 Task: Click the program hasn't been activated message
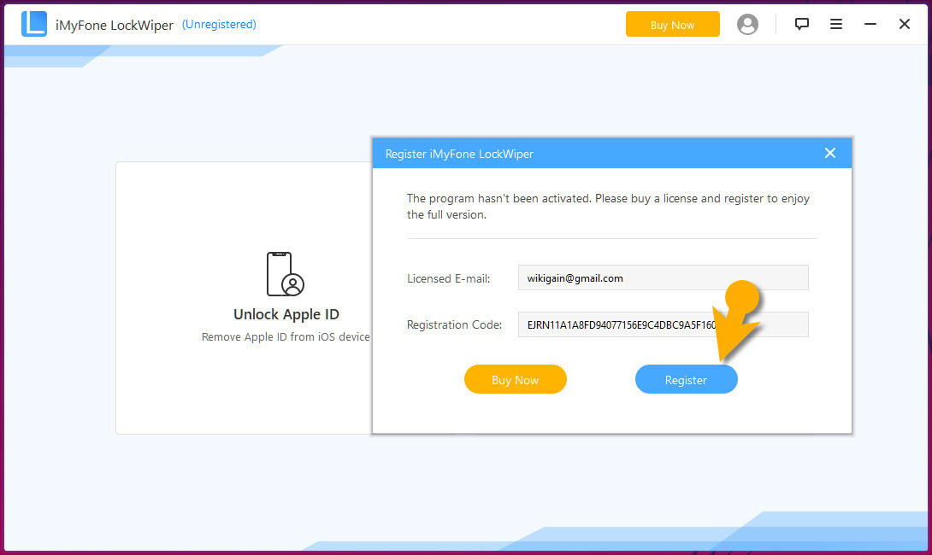tap(608, 206)
